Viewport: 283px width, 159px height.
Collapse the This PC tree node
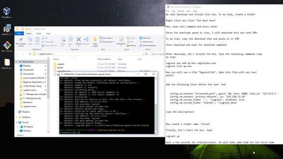click(16, 123)
